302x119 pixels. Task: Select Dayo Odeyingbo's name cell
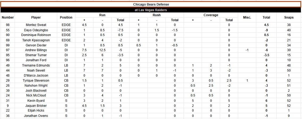(x=36, y=30)
